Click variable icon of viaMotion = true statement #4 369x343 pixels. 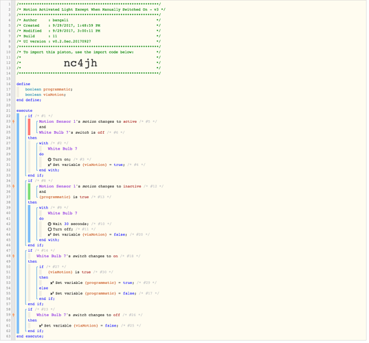tap(49, 165)
